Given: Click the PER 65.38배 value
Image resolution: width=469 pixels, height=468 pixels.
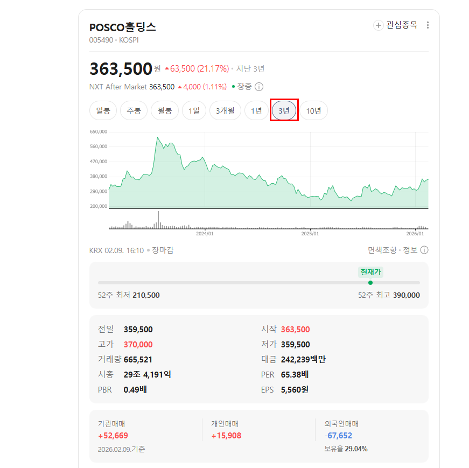Looking at the screenshot, I should click(295, 375).
